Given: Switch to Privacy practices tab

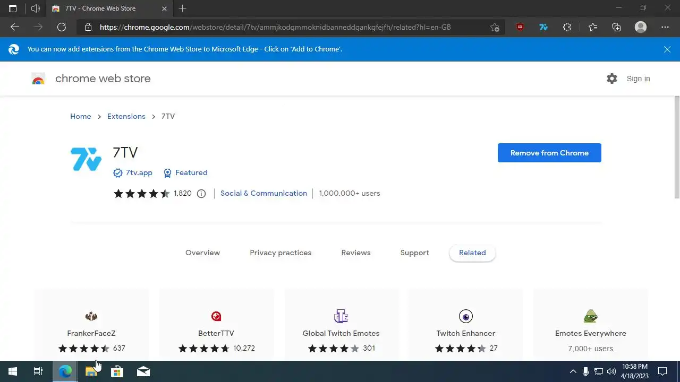Looking at the screenshot, I should coord(280,253).
